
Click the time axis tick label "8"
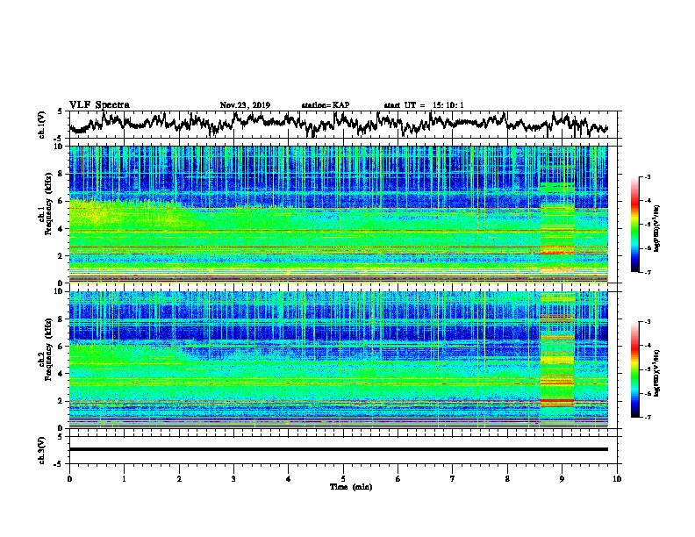(507, 478)
